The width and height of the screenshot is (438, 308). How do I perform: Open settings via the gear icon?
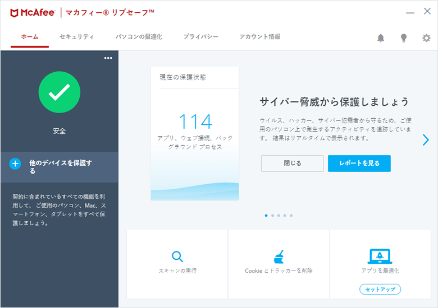(426, 38)
